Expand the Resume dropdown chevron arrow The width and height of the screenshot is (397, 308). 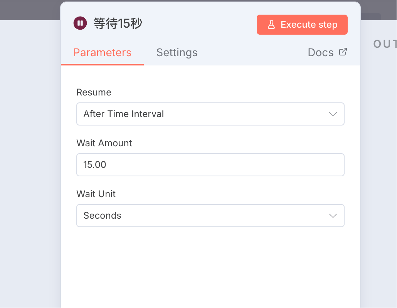tap(333, 114)
